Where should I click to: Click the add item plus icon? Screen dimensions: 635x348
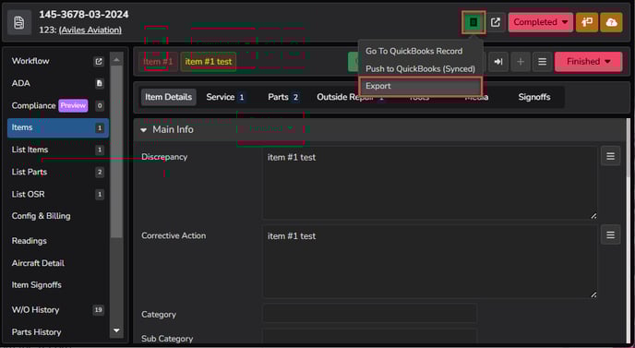tap(521, 62)
